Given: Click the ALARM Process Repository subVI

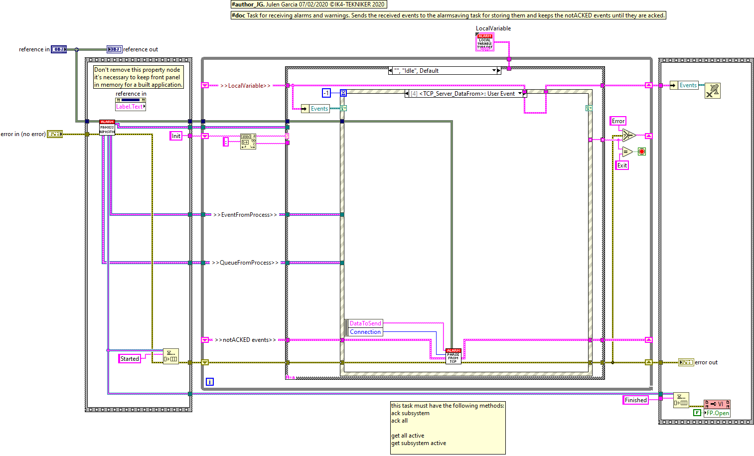Looking at the screenshot, I should [x=107, y=127].
